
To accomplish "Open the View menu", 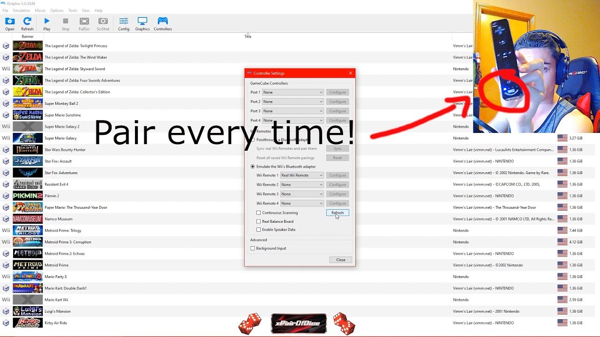I will 86,10.
